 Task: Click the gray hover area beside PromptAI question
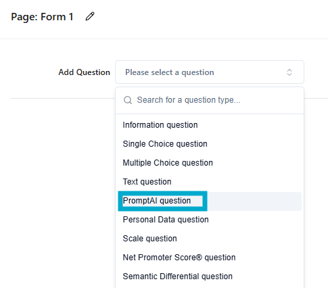254,201
